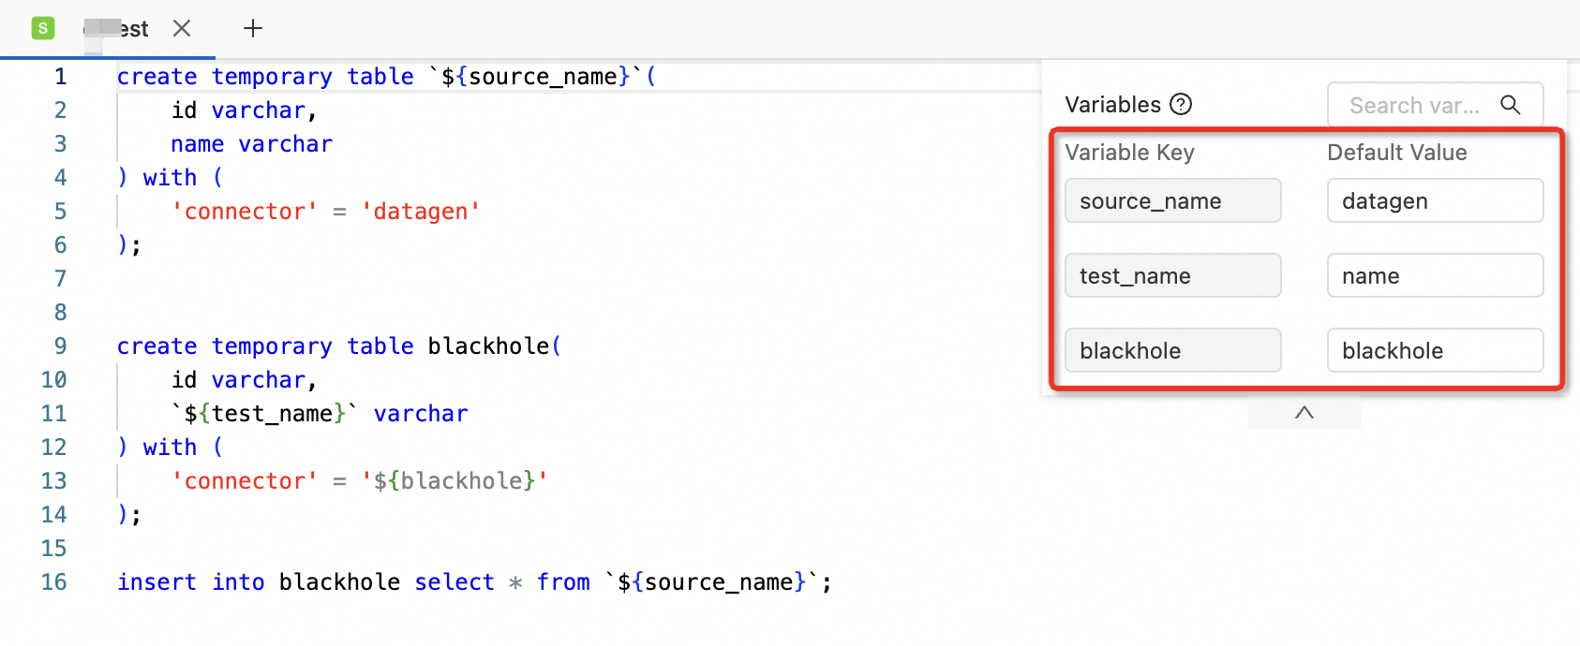The height and width of the screenshot is (646, 1580).
Task: Click '${blackhole}' string on line 13
Action: coord(455,480)
